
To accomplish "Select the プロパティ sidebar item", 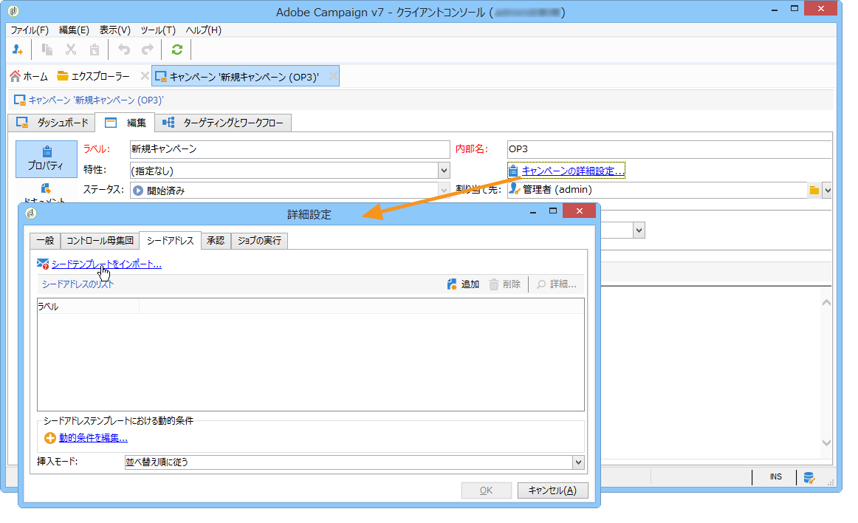I will (46, 159).
